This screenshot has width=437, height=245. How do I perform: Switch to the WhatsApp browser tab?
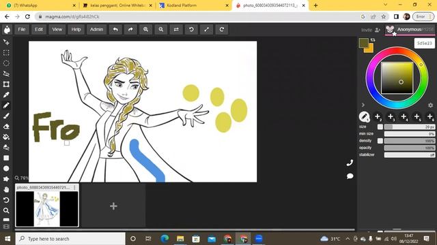pos(41,5)
